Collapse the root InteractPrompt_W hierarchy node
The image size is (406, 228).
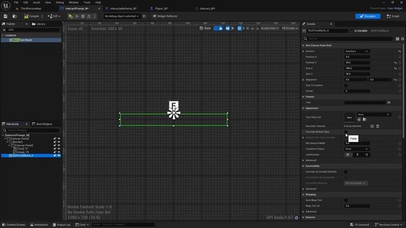[3, 135]
